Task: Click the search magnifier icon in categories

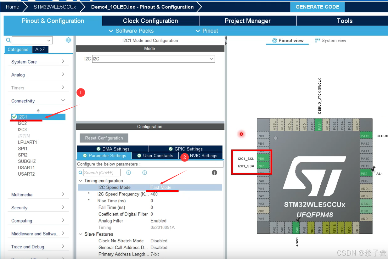Action: 8,40
